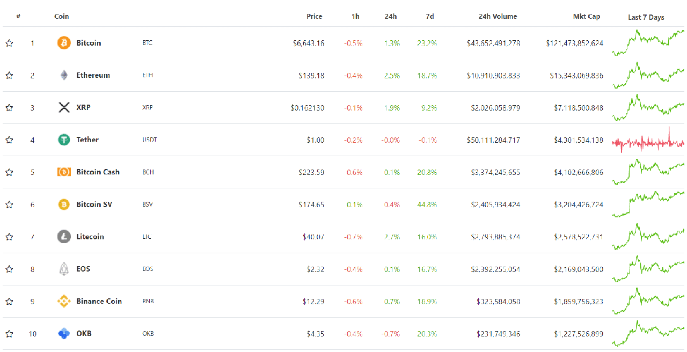The image size is (687, 352).
Task: Toggle the Bitcoin SV favorite star
Action: tap(9, 204)
